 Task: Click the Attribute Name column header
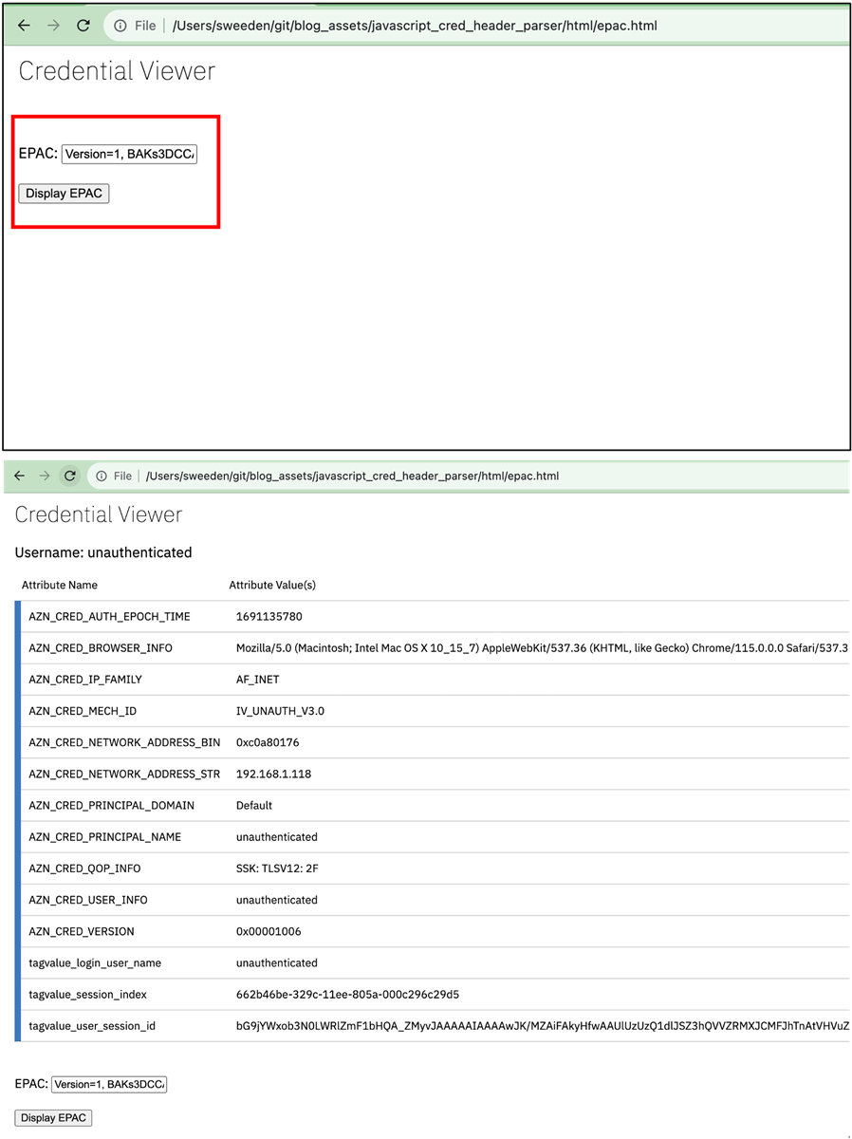(x=60, y=585)
